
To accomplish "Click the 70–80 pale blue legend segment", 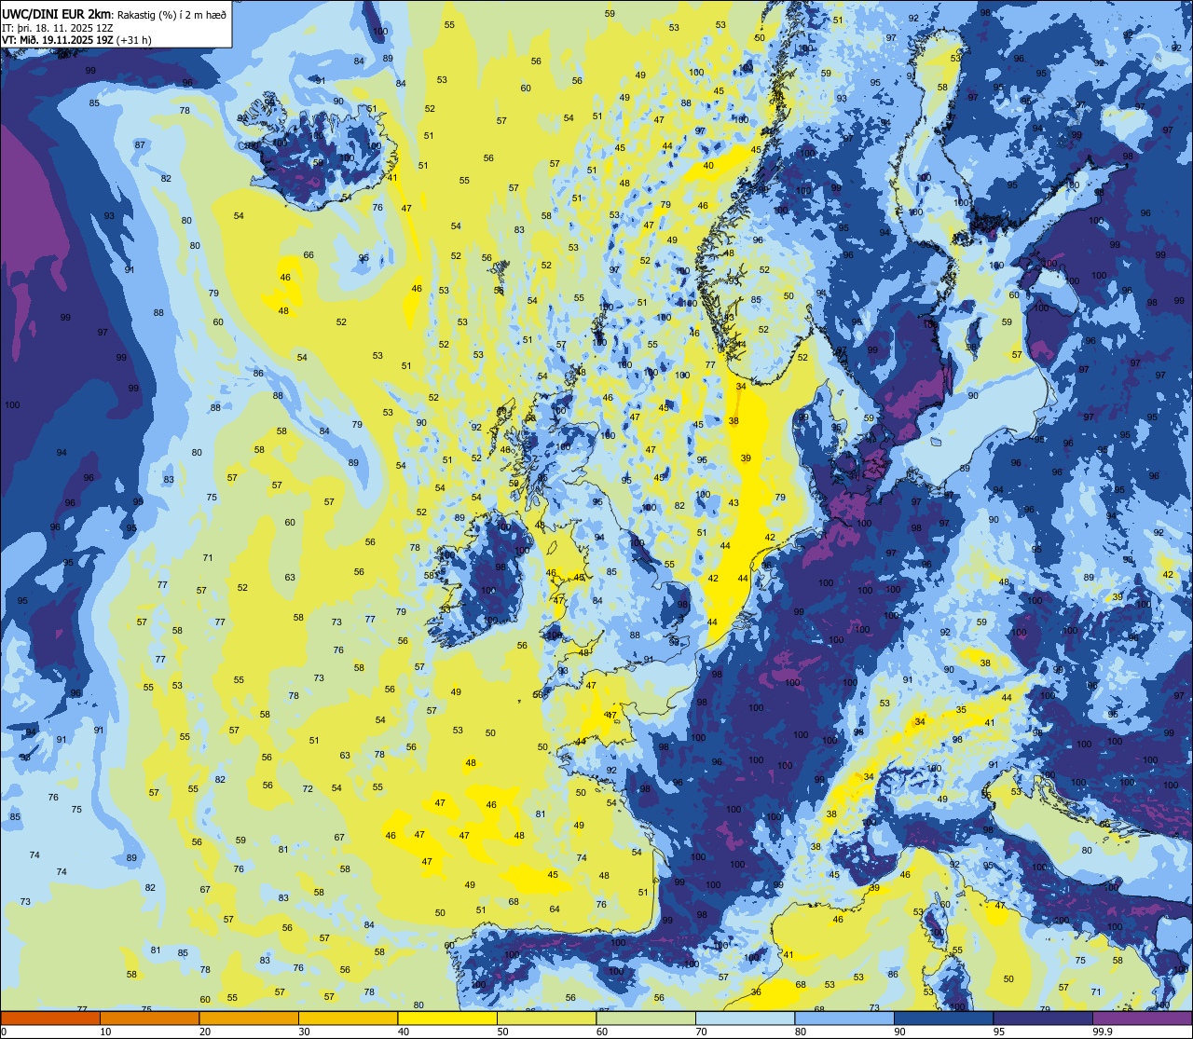I will click(745, 1018).
